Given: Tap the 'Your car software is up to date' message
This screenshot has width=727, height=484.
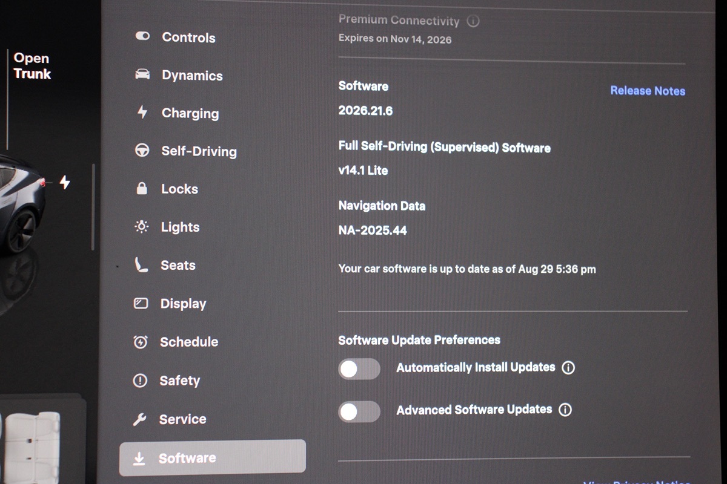Looking at the screenshot, I should (x=467, y=269).
